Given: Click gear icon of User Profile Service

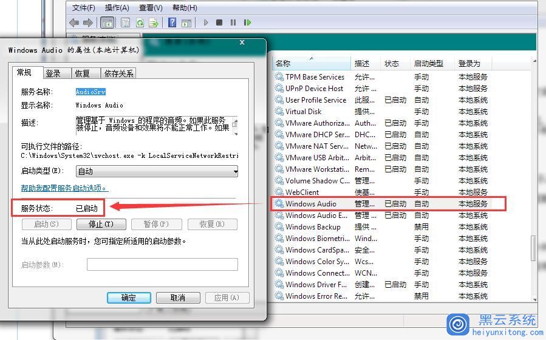Looking at the screenshot, I should 279,100.
